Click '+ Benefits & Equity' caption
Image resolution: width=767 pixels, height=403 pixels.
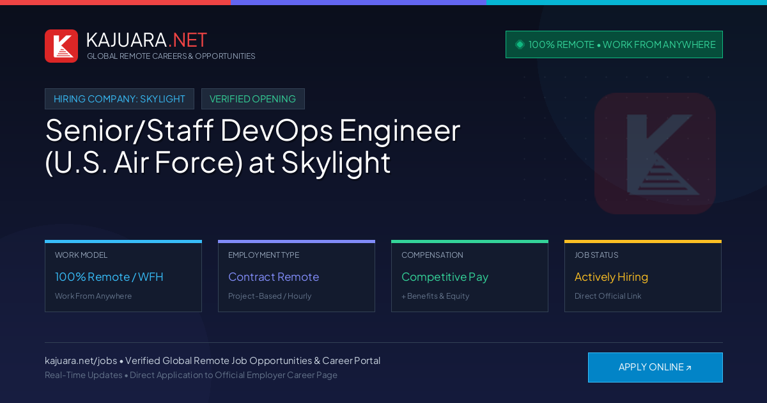pyautogui.click(x=435, y=296)
